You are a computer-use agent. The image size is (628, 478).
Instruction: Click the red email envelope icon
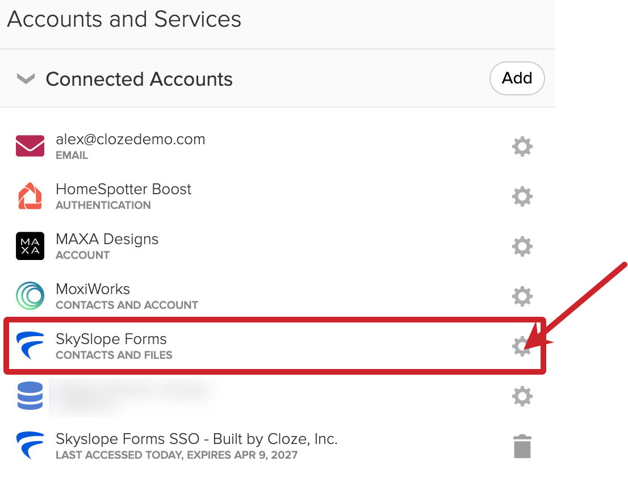[29, 146]
